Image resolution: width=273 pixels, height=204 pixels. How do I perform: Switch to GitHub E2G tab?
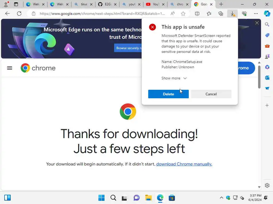(x=107, y=4)
